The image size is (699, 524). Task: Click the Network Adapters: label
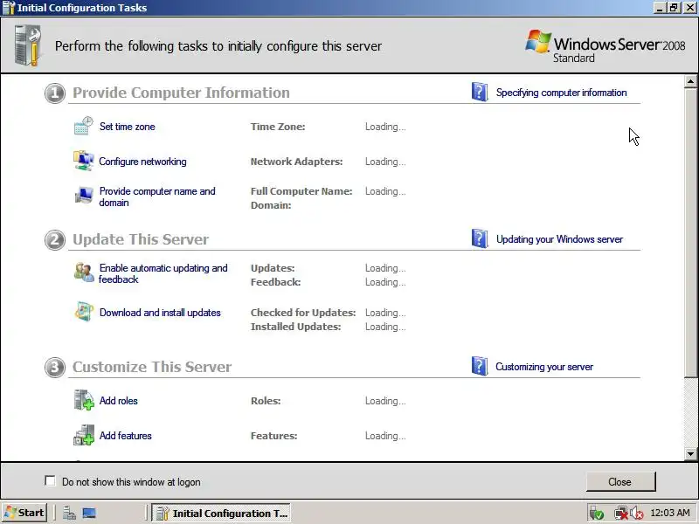click(296, 162)
